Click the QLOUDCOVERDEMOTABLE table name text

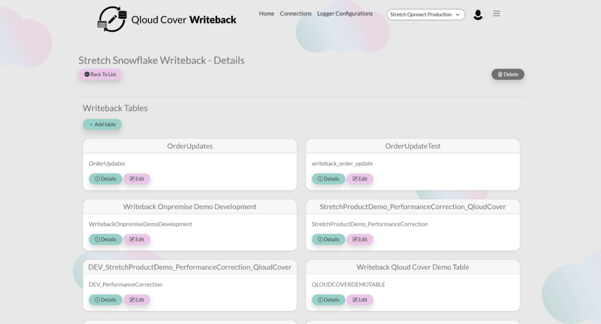coord(349,285)
